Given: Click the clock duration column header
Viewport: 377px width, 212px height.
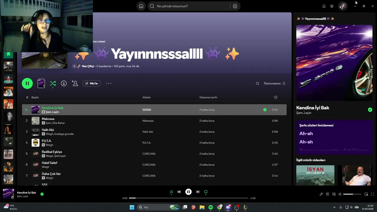Looking at the screenshot, I should (276, 97).
